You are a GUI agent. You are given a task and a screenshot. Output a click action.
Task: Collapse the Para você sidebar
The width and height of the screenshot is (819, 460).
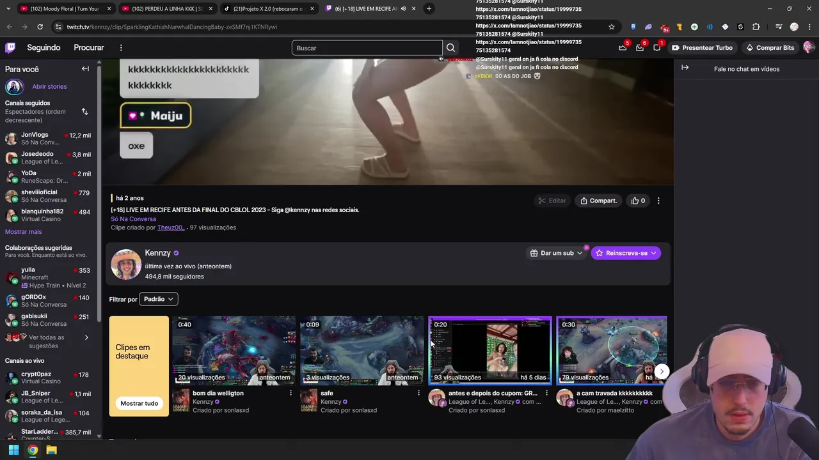tap(85, 69)
